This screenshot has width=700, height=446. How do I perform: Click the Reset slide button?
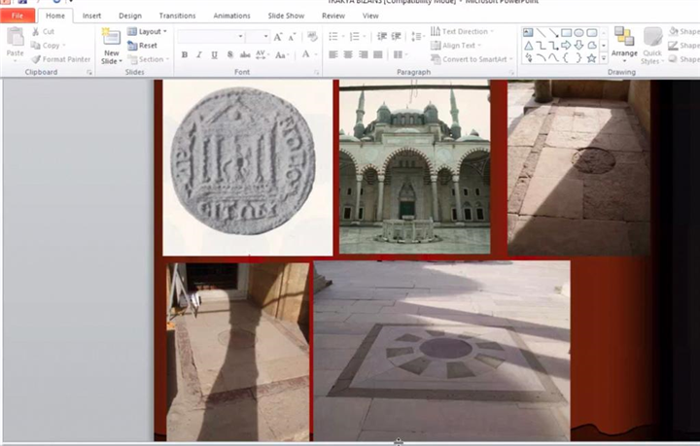tap(142, 46)
